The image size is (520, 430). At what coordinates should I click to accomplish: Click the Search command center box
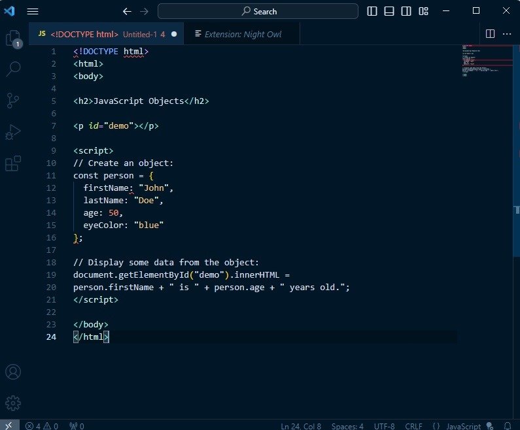pos(258,11)
